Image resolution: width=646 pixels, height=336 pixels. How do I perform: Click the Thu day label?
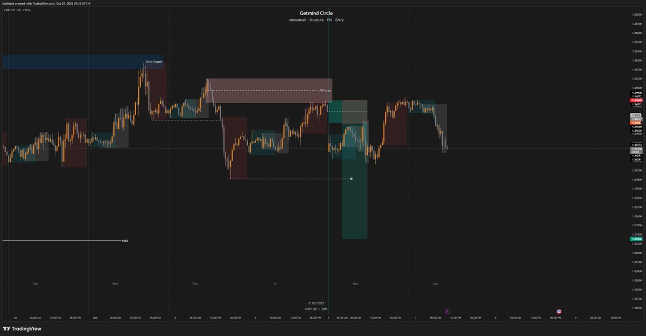tap(195, 283)
